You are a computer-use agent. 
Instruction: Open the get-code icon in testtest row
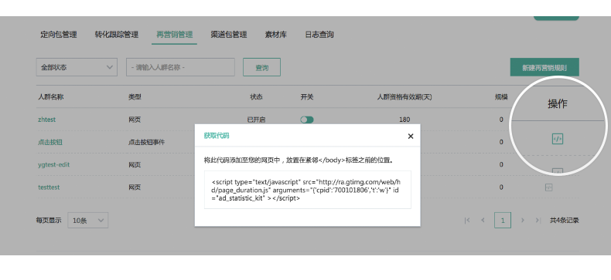pos(548,187)
